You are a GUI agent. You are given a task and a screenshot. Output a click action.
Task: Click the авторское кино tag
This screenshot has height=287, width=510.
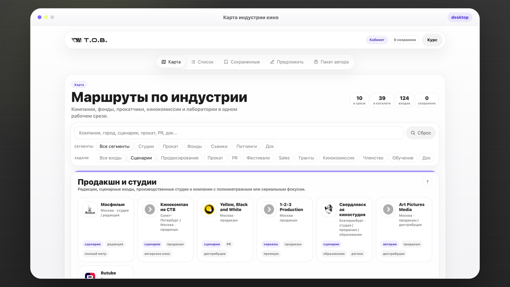coord(157,254)
